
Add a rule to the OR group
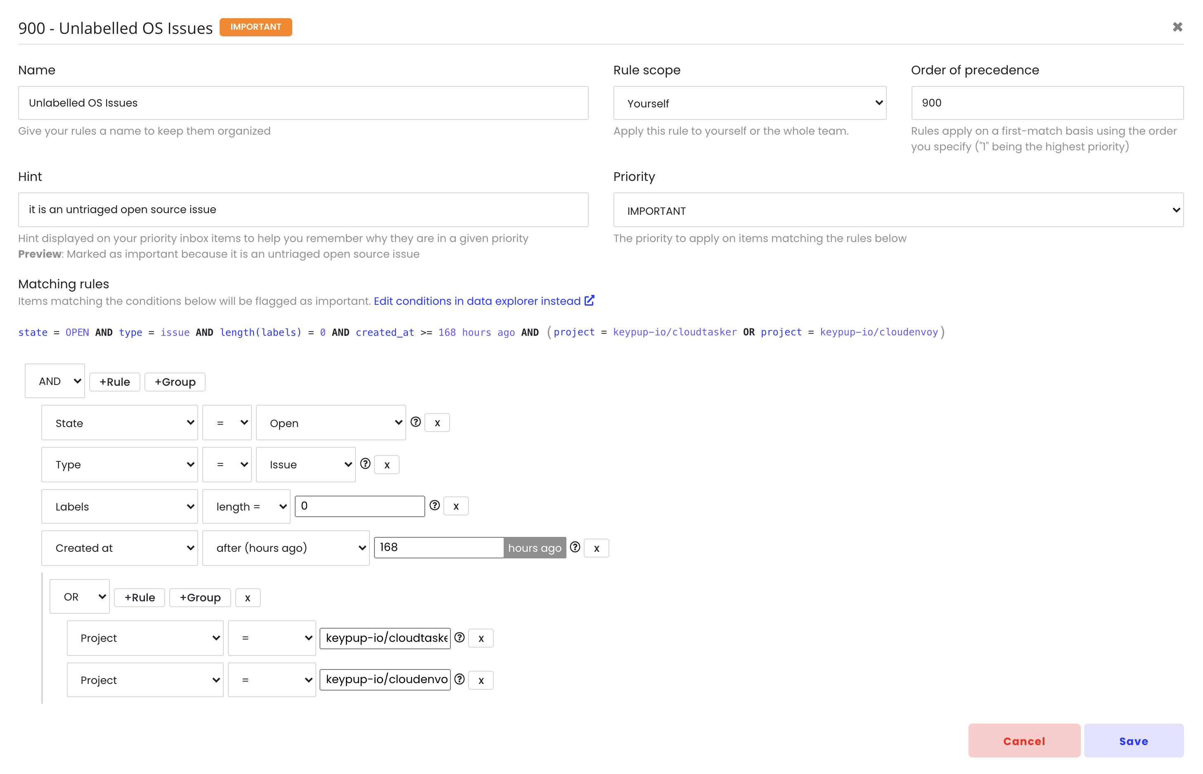(140, 598)
